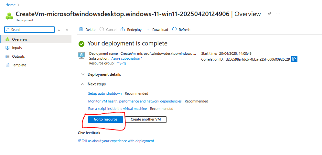This screenshot has height=155, width=322.
Task: Open the Setup auto-shutdown link
Action: click(105, 93)
